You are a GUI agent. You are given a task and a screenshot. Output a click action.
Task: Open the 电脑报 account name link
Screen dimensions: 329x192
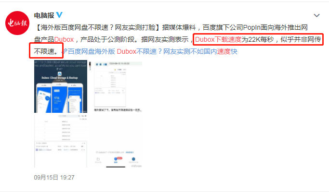[x=44, y=15]
